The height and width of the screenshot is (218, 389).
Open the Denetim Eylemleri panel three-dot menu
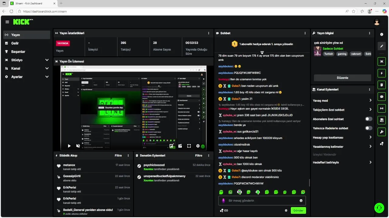click(208, 155)
